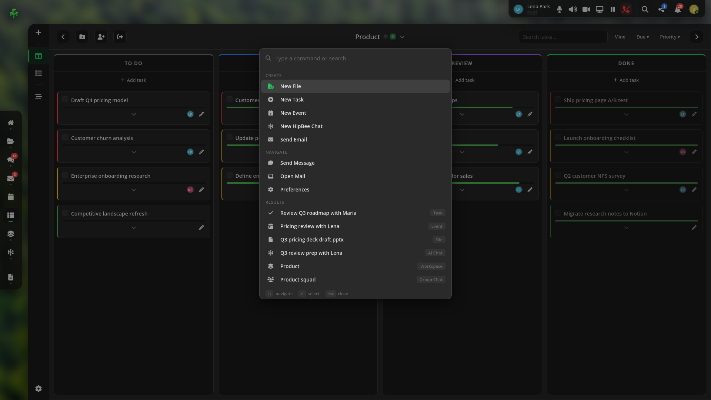Click Add task in Done column
This screenshot has height=400, width=711.
(x=626, y=80)
